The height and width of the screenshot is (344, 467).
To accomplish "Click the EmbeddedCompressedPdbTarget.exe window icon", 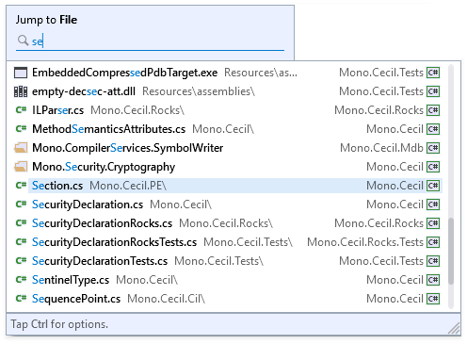I will tap(21, 73).
